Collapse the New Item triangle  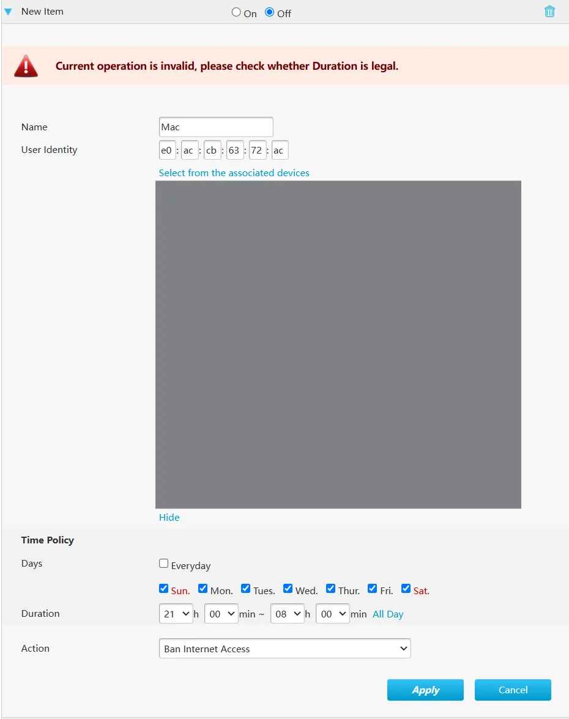click(8, 12)
